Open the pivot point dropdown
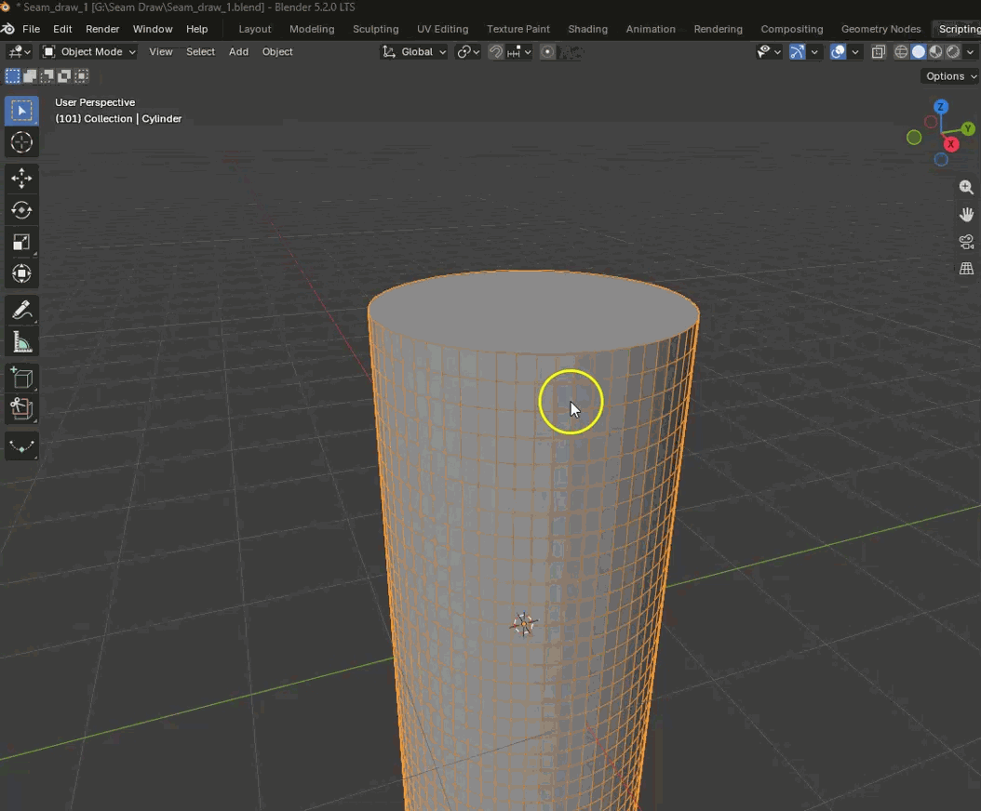 point(468,52)
